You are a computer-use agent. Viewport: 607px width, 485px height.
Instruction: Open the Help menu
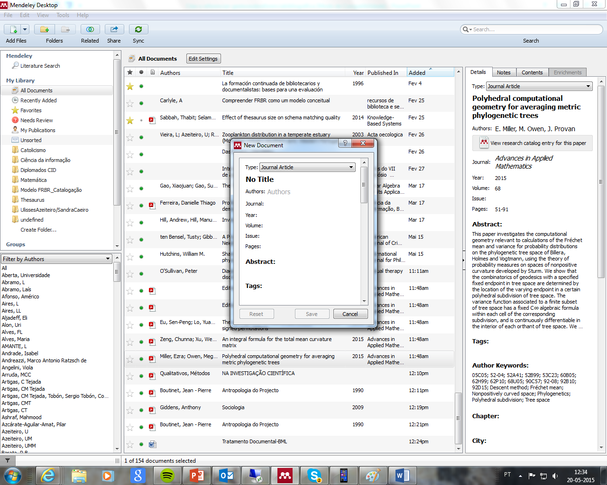(83, 15)
